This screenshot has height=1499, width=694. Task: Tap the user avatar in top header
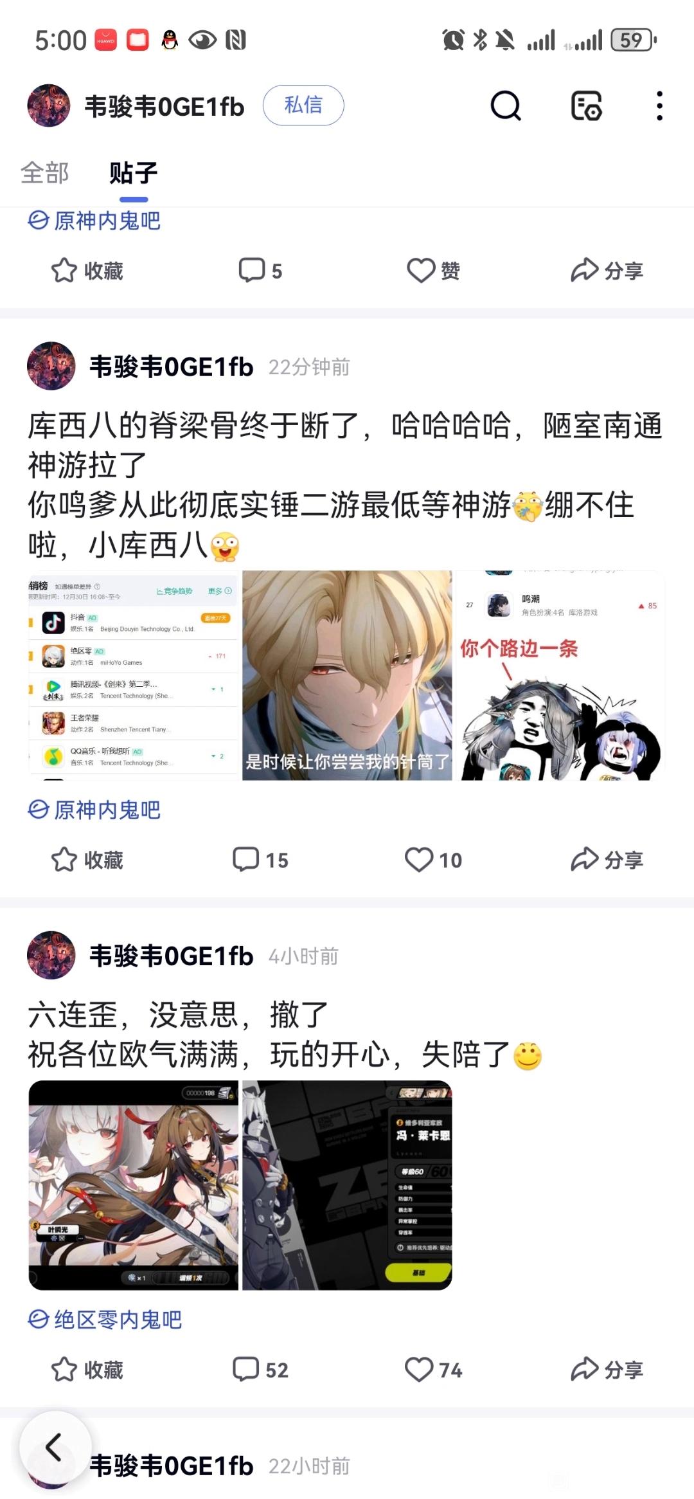pyautogui.click(x=49, y=106)
